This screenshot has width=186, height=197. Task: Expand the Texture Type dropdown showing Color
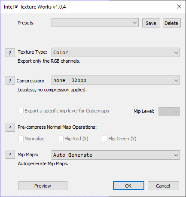point(116,52)
